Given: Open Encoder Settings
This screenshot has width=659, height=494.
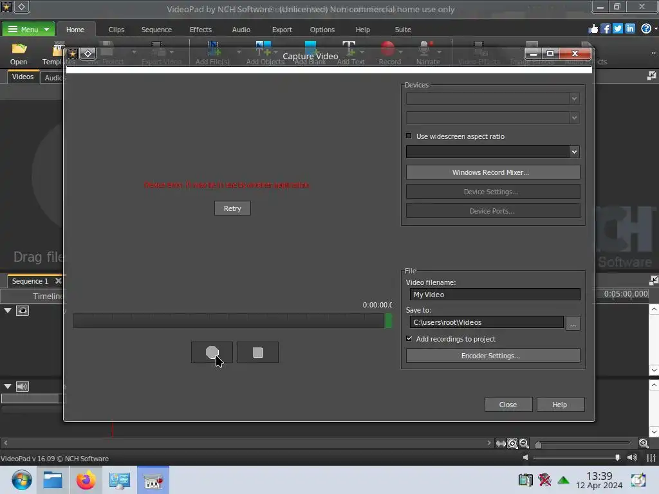Looking at the screenshot, I should tap(493, 356).
